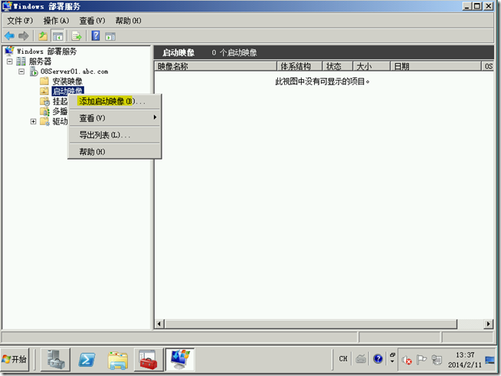The width and height of the screenshot is (501, 376).
Task: Open the 操作(A) menu
Action: (56, 21)
